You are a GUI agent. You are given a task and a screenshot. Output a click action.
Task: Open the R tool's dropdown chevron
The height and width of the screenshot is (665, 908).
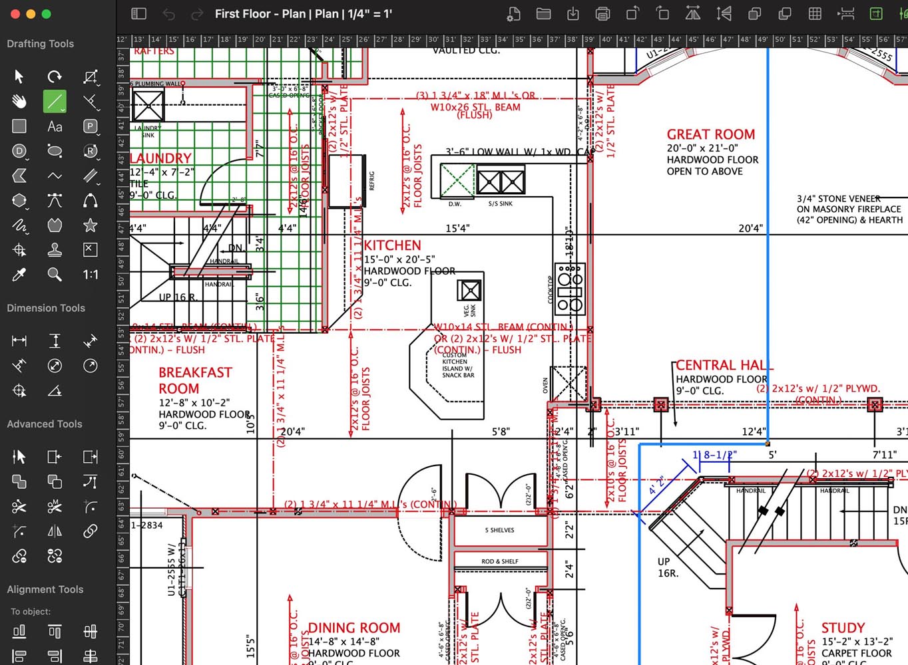(x=99, y=158)
